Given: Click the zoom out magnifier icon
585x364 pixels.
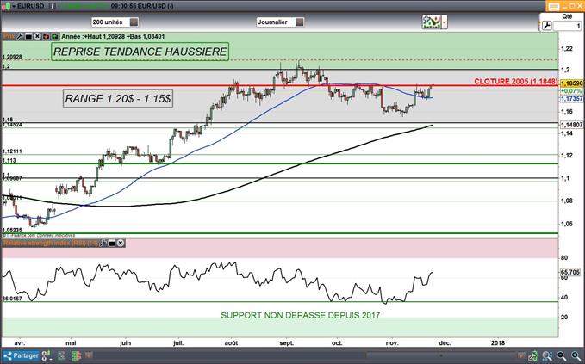Looking at the screenshot, I should click(x=562, y=355).
